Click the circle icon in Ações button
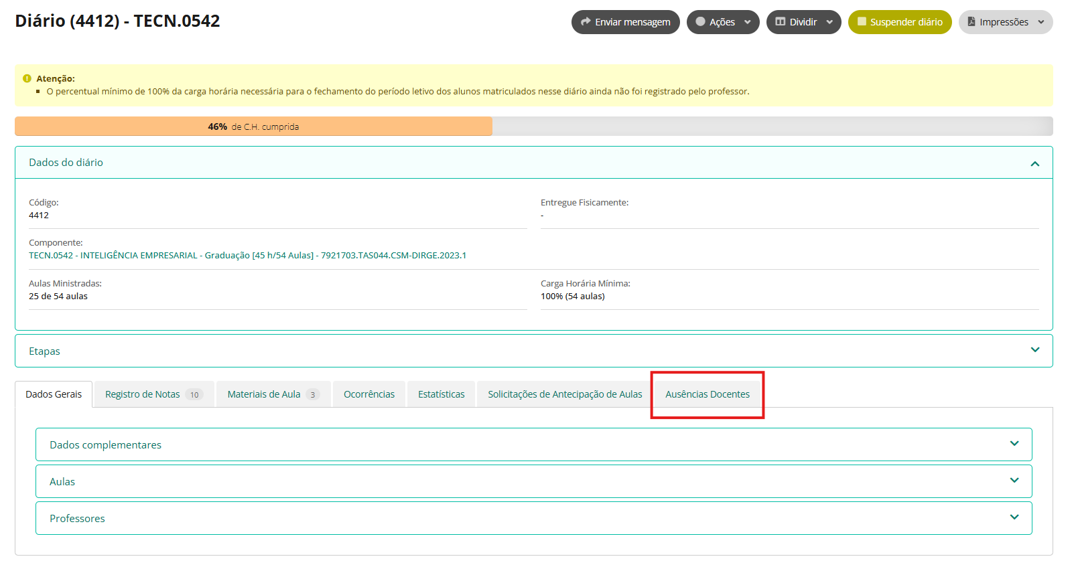This screenshot has width=1076, height=579. tap(700, 21)
